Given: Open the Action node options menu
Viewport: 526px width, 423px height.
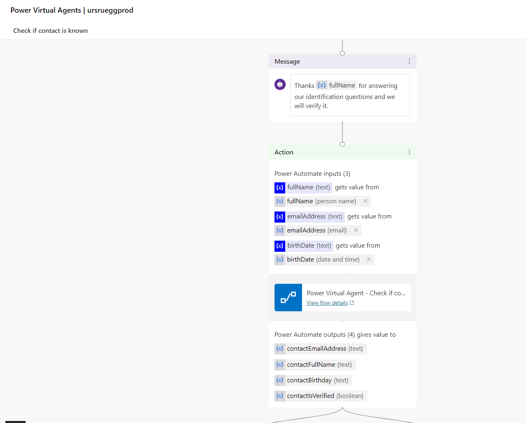Looking at the screenshot, I should (x=409, y=152).
